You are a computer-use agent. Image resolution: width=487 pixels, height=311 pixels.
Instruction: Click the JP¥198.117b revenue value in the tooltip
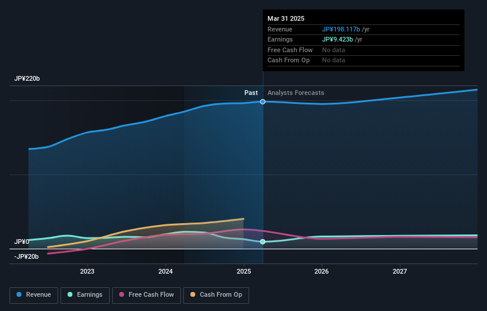(x=341, y=29)
